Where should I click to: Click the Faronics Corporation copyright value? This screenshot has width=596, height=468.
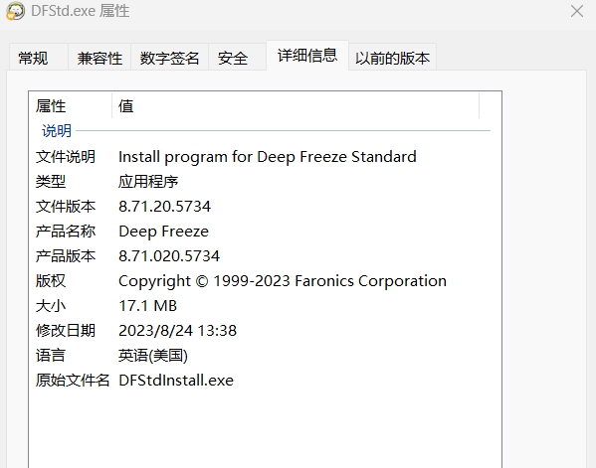[x=283, y=281]
